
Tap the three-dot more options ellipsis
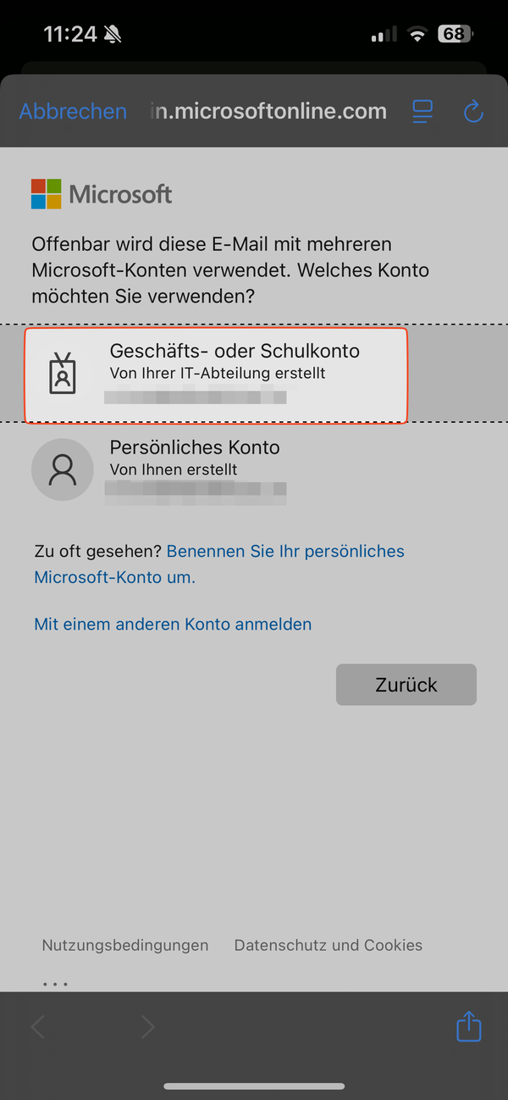point(55,984)
